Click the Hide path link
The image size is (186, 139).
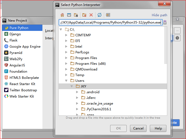click(159, 15)
